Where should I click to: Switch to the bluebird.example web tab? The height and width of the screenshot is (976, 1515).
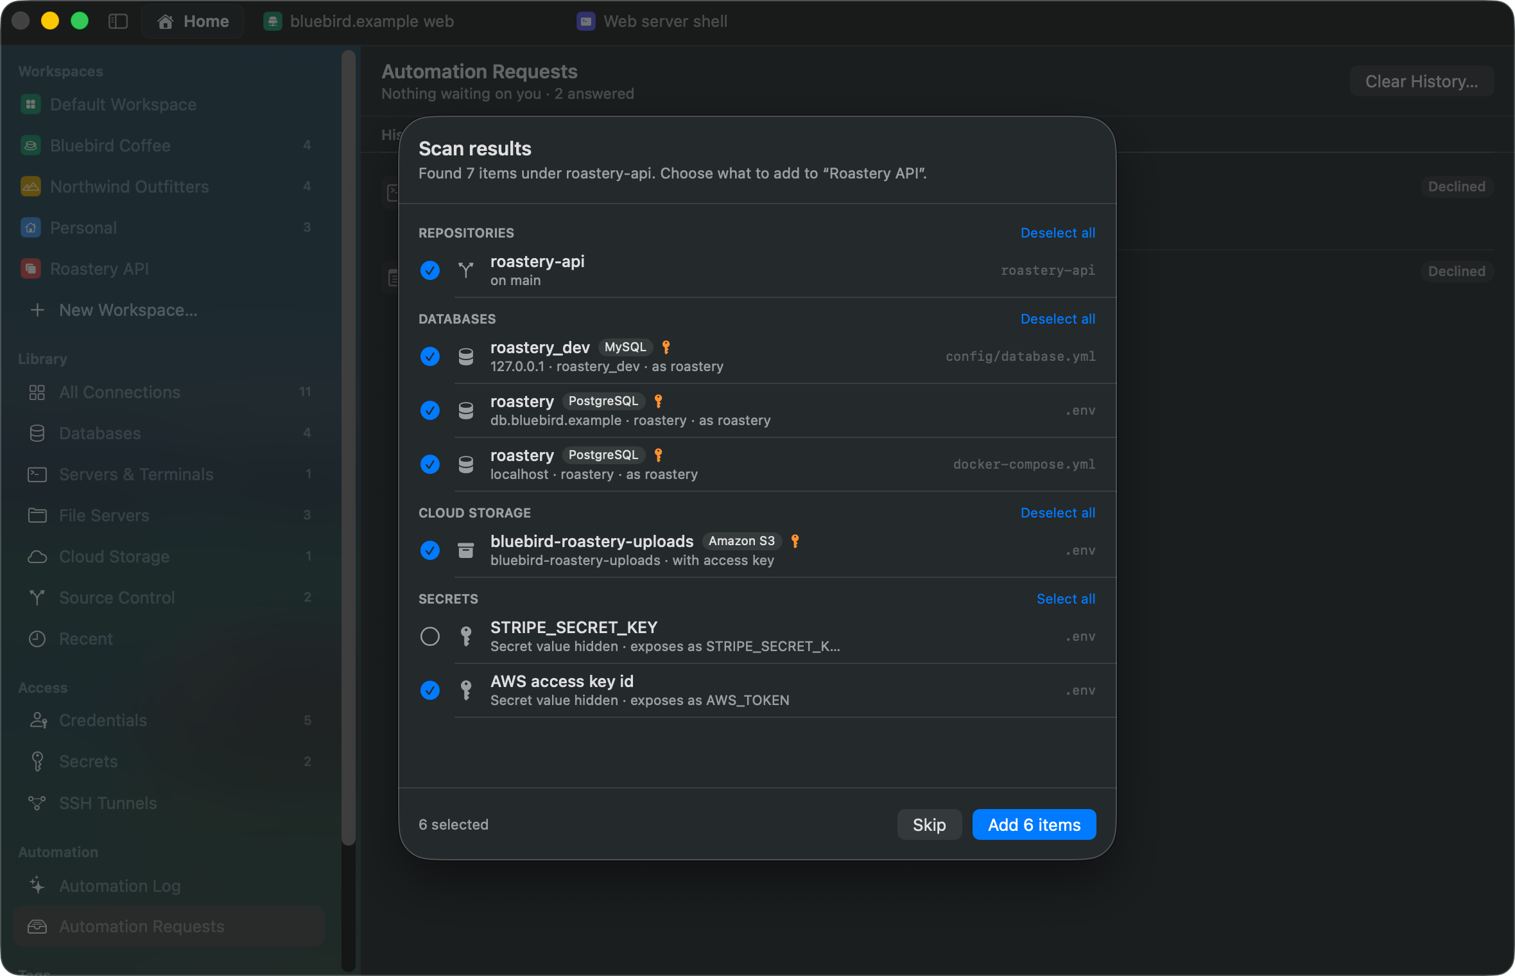(x=358, y=21)
